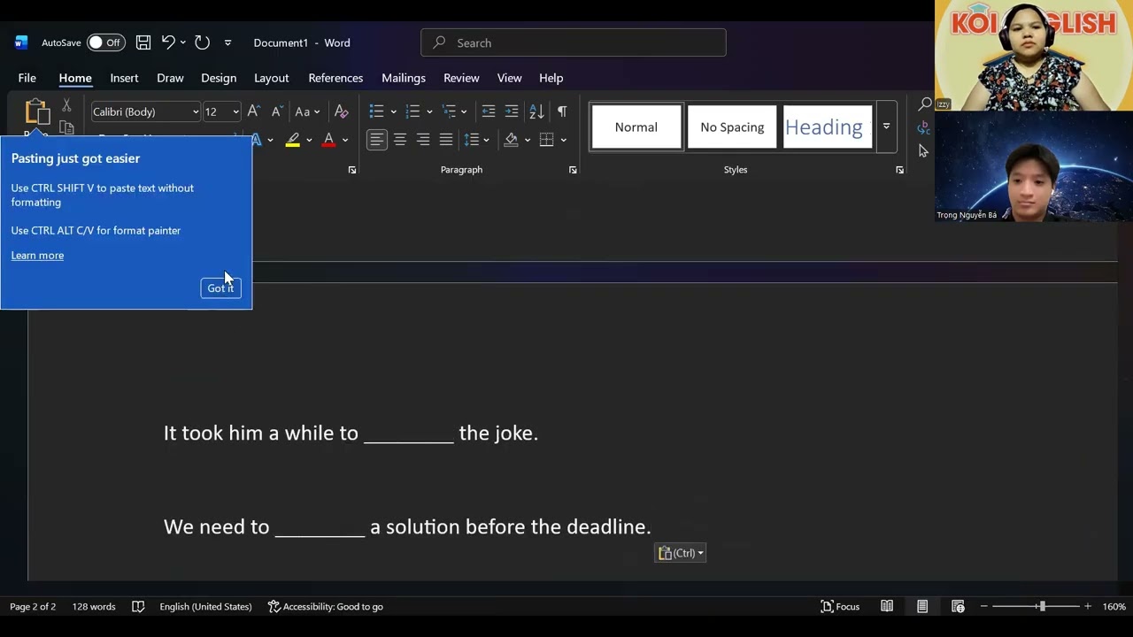
Task: Clear all formatting with the eraser A icon
Action: (x=341, y=111)
